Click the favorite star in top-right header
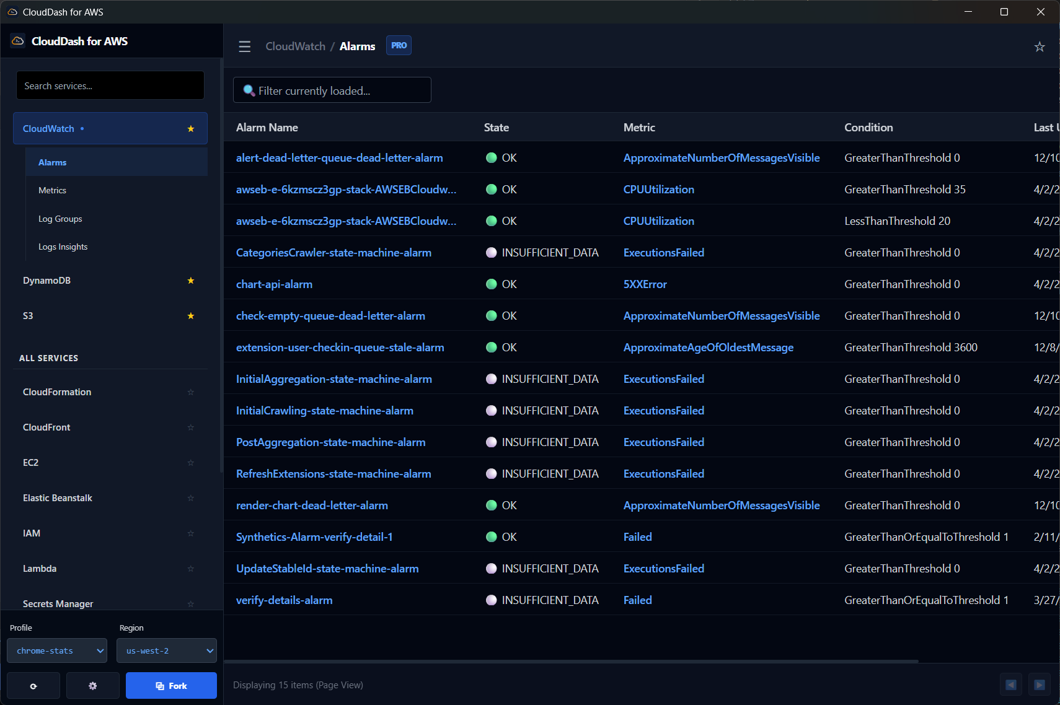This screenshot has width=1060, height=705. [1040, 46]
